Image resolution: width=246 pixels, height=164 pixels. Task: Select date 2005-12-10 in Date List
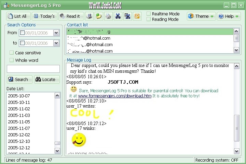(31, 141)
